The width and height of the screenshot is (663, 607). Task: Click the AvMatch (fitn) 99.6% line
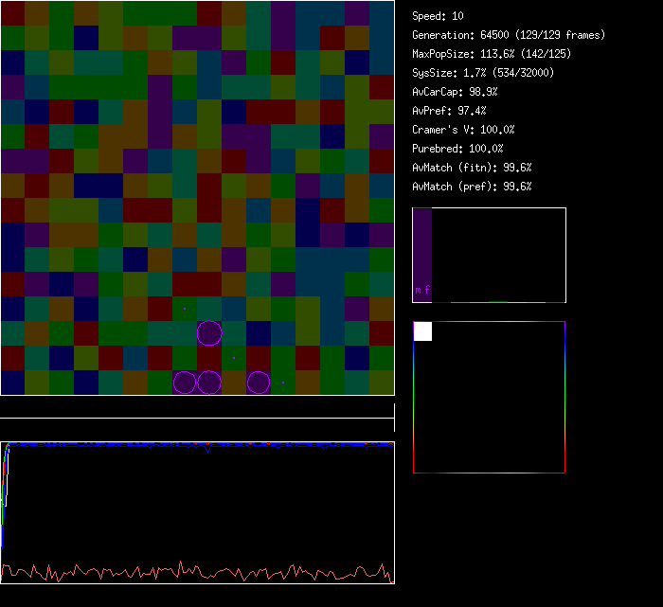point(472,168)
